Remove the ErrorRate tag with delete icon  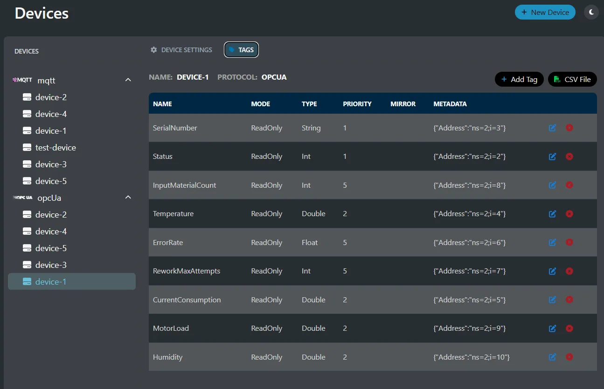pos(569,242)
